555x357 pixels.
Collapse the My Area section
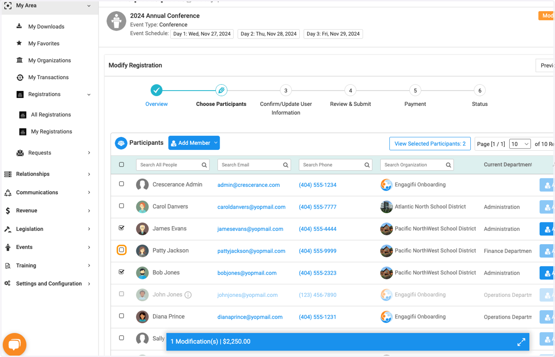(89, 6)
